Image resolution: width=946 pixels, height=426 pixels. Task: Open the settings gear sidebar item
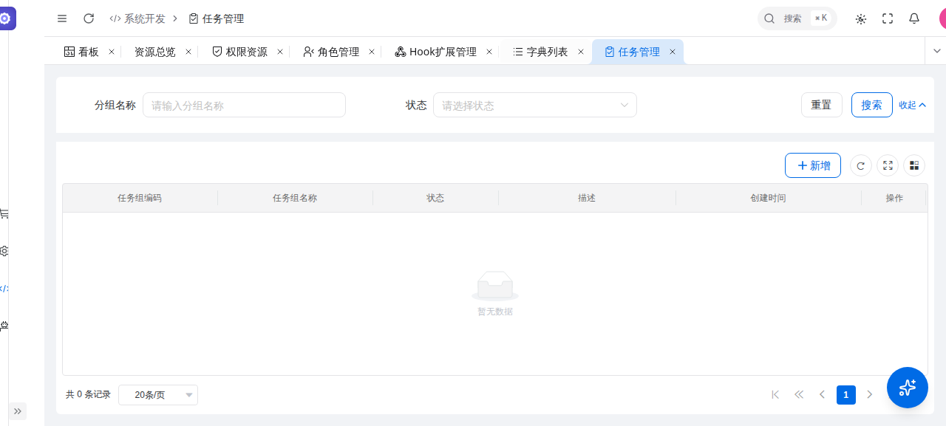(x=4, y=251)
